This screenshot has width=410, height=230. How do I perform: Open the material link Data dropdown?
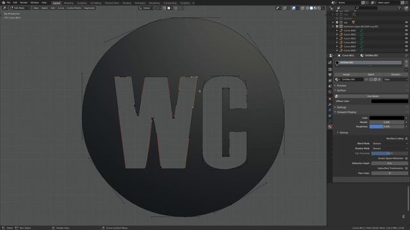tap(396, 79)
